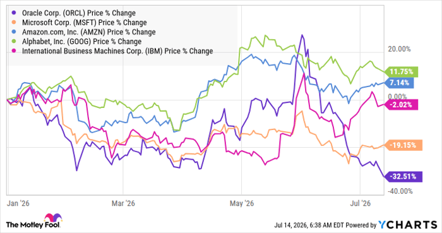Click the purple Oracle legend dot
The height and width of the screenshot is (233, 442).
pyautogui.click(x=15, y=13)
